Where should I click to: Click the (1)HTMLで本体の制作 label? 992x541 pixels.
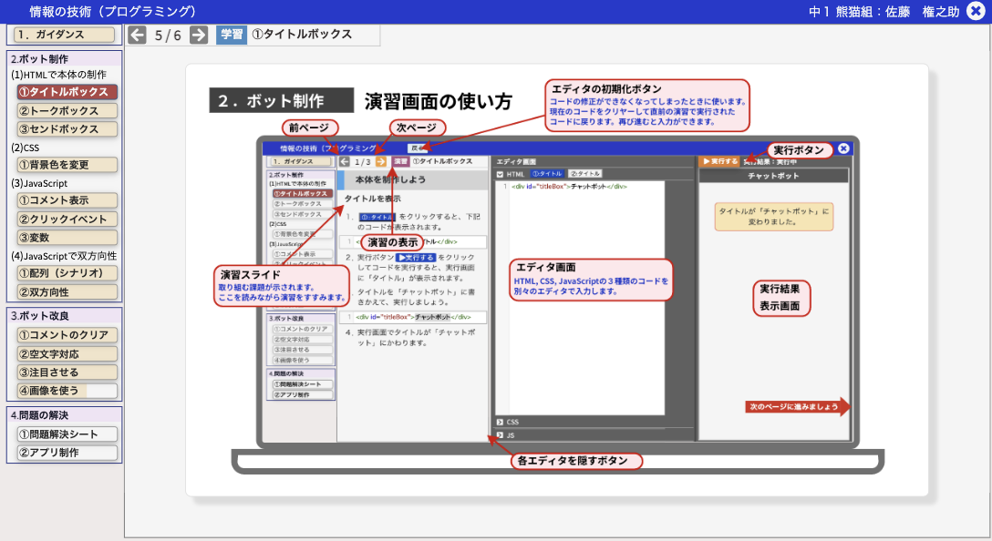coord(59,75)
